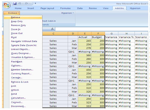Click the Redo icon in quick access toolbar
The width and height of the screenshot is (150, 110).
point(27,4)
